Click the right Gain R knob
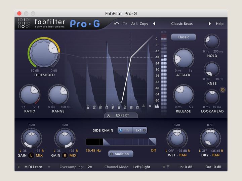242x181 pixels. tap(65, 139)
